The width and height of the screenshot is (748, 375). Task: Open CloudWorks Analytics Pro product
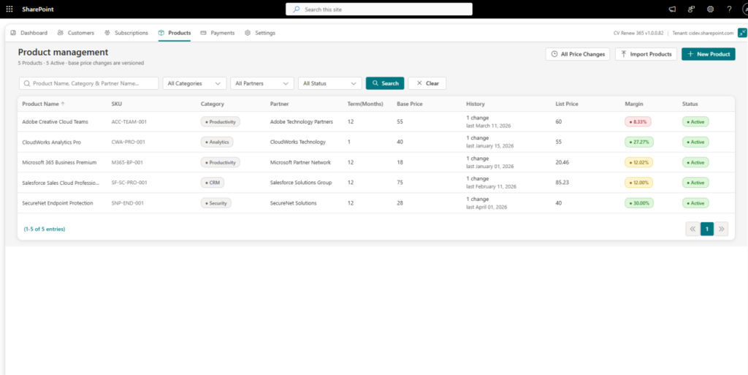[x=52, y=142]
